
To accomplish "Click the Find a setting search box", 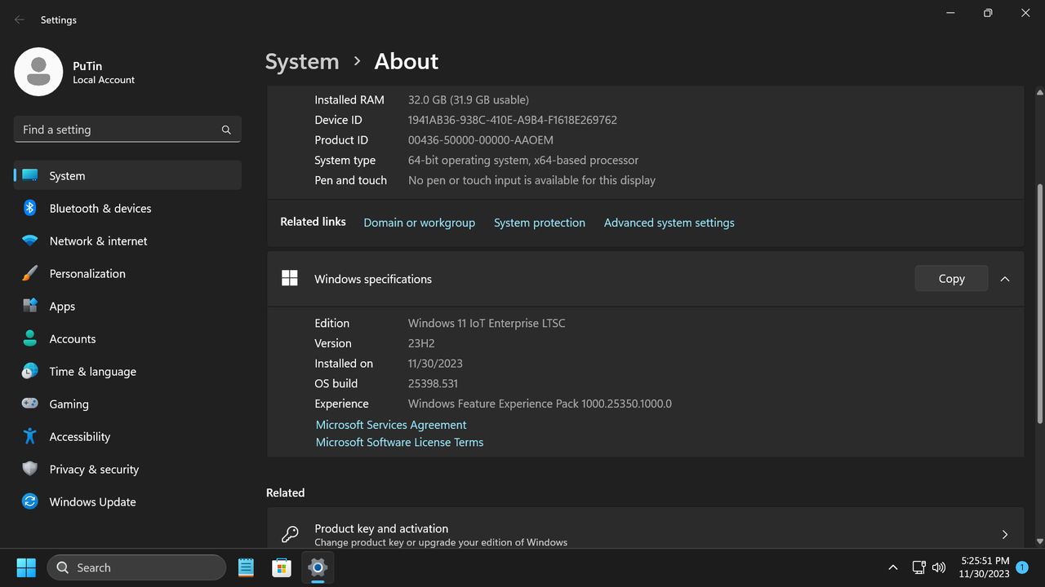I will [127, 129].
